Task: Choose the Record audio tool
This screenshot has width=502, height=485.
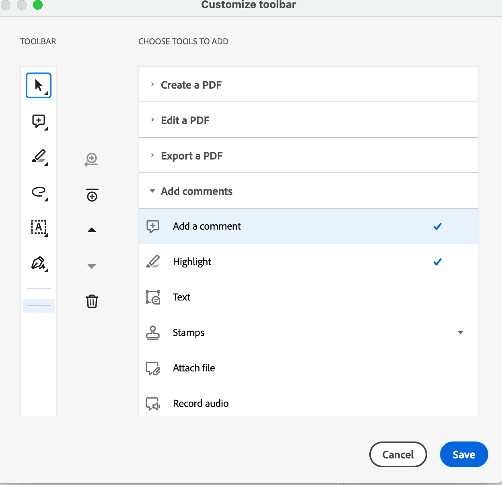Action: [x=309, y=403]
